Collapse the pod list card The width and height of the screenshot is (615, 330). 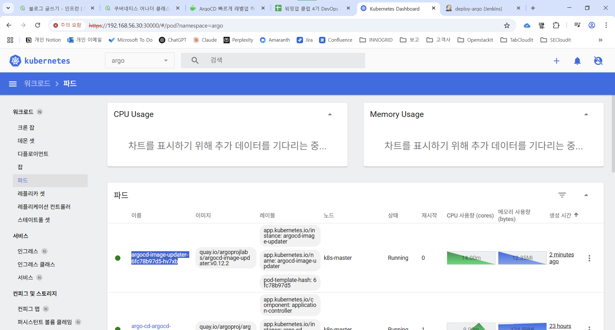click(x=586, y=195)
